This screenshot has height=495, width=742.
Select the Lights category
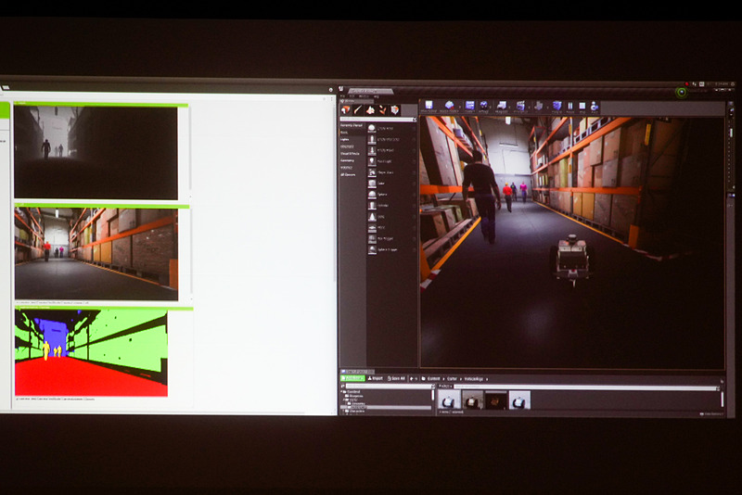[345, 139]
